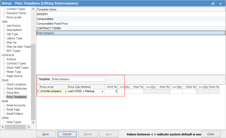This screenshot has height=138, width=226.
Task: Click the Template Name column header
Action: pos(47,9)
